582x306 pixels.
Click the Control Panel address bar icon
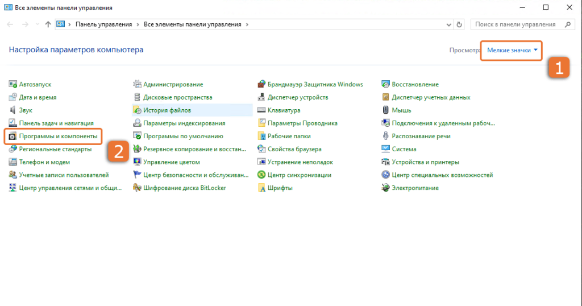[60, 24]
